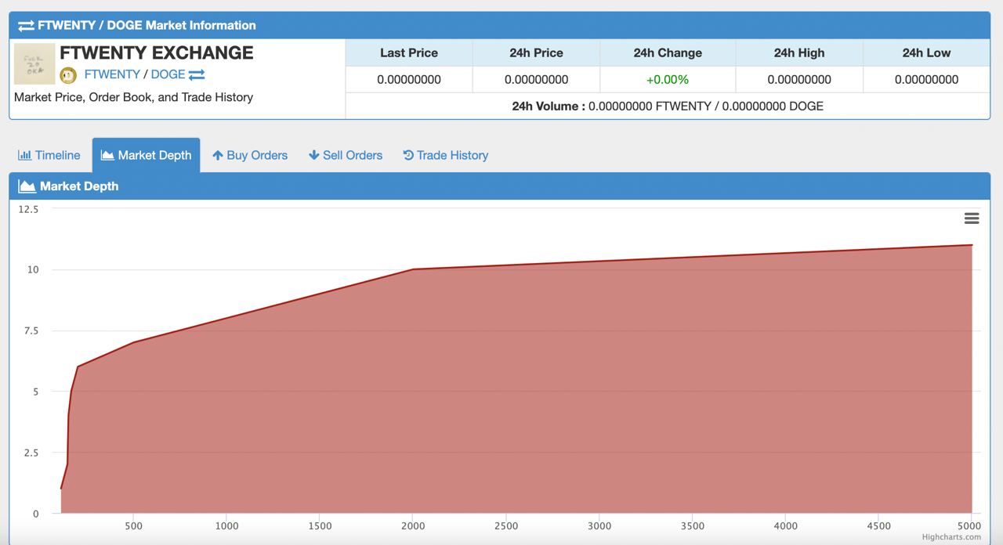Click the 24h High column header

(799, 53)
